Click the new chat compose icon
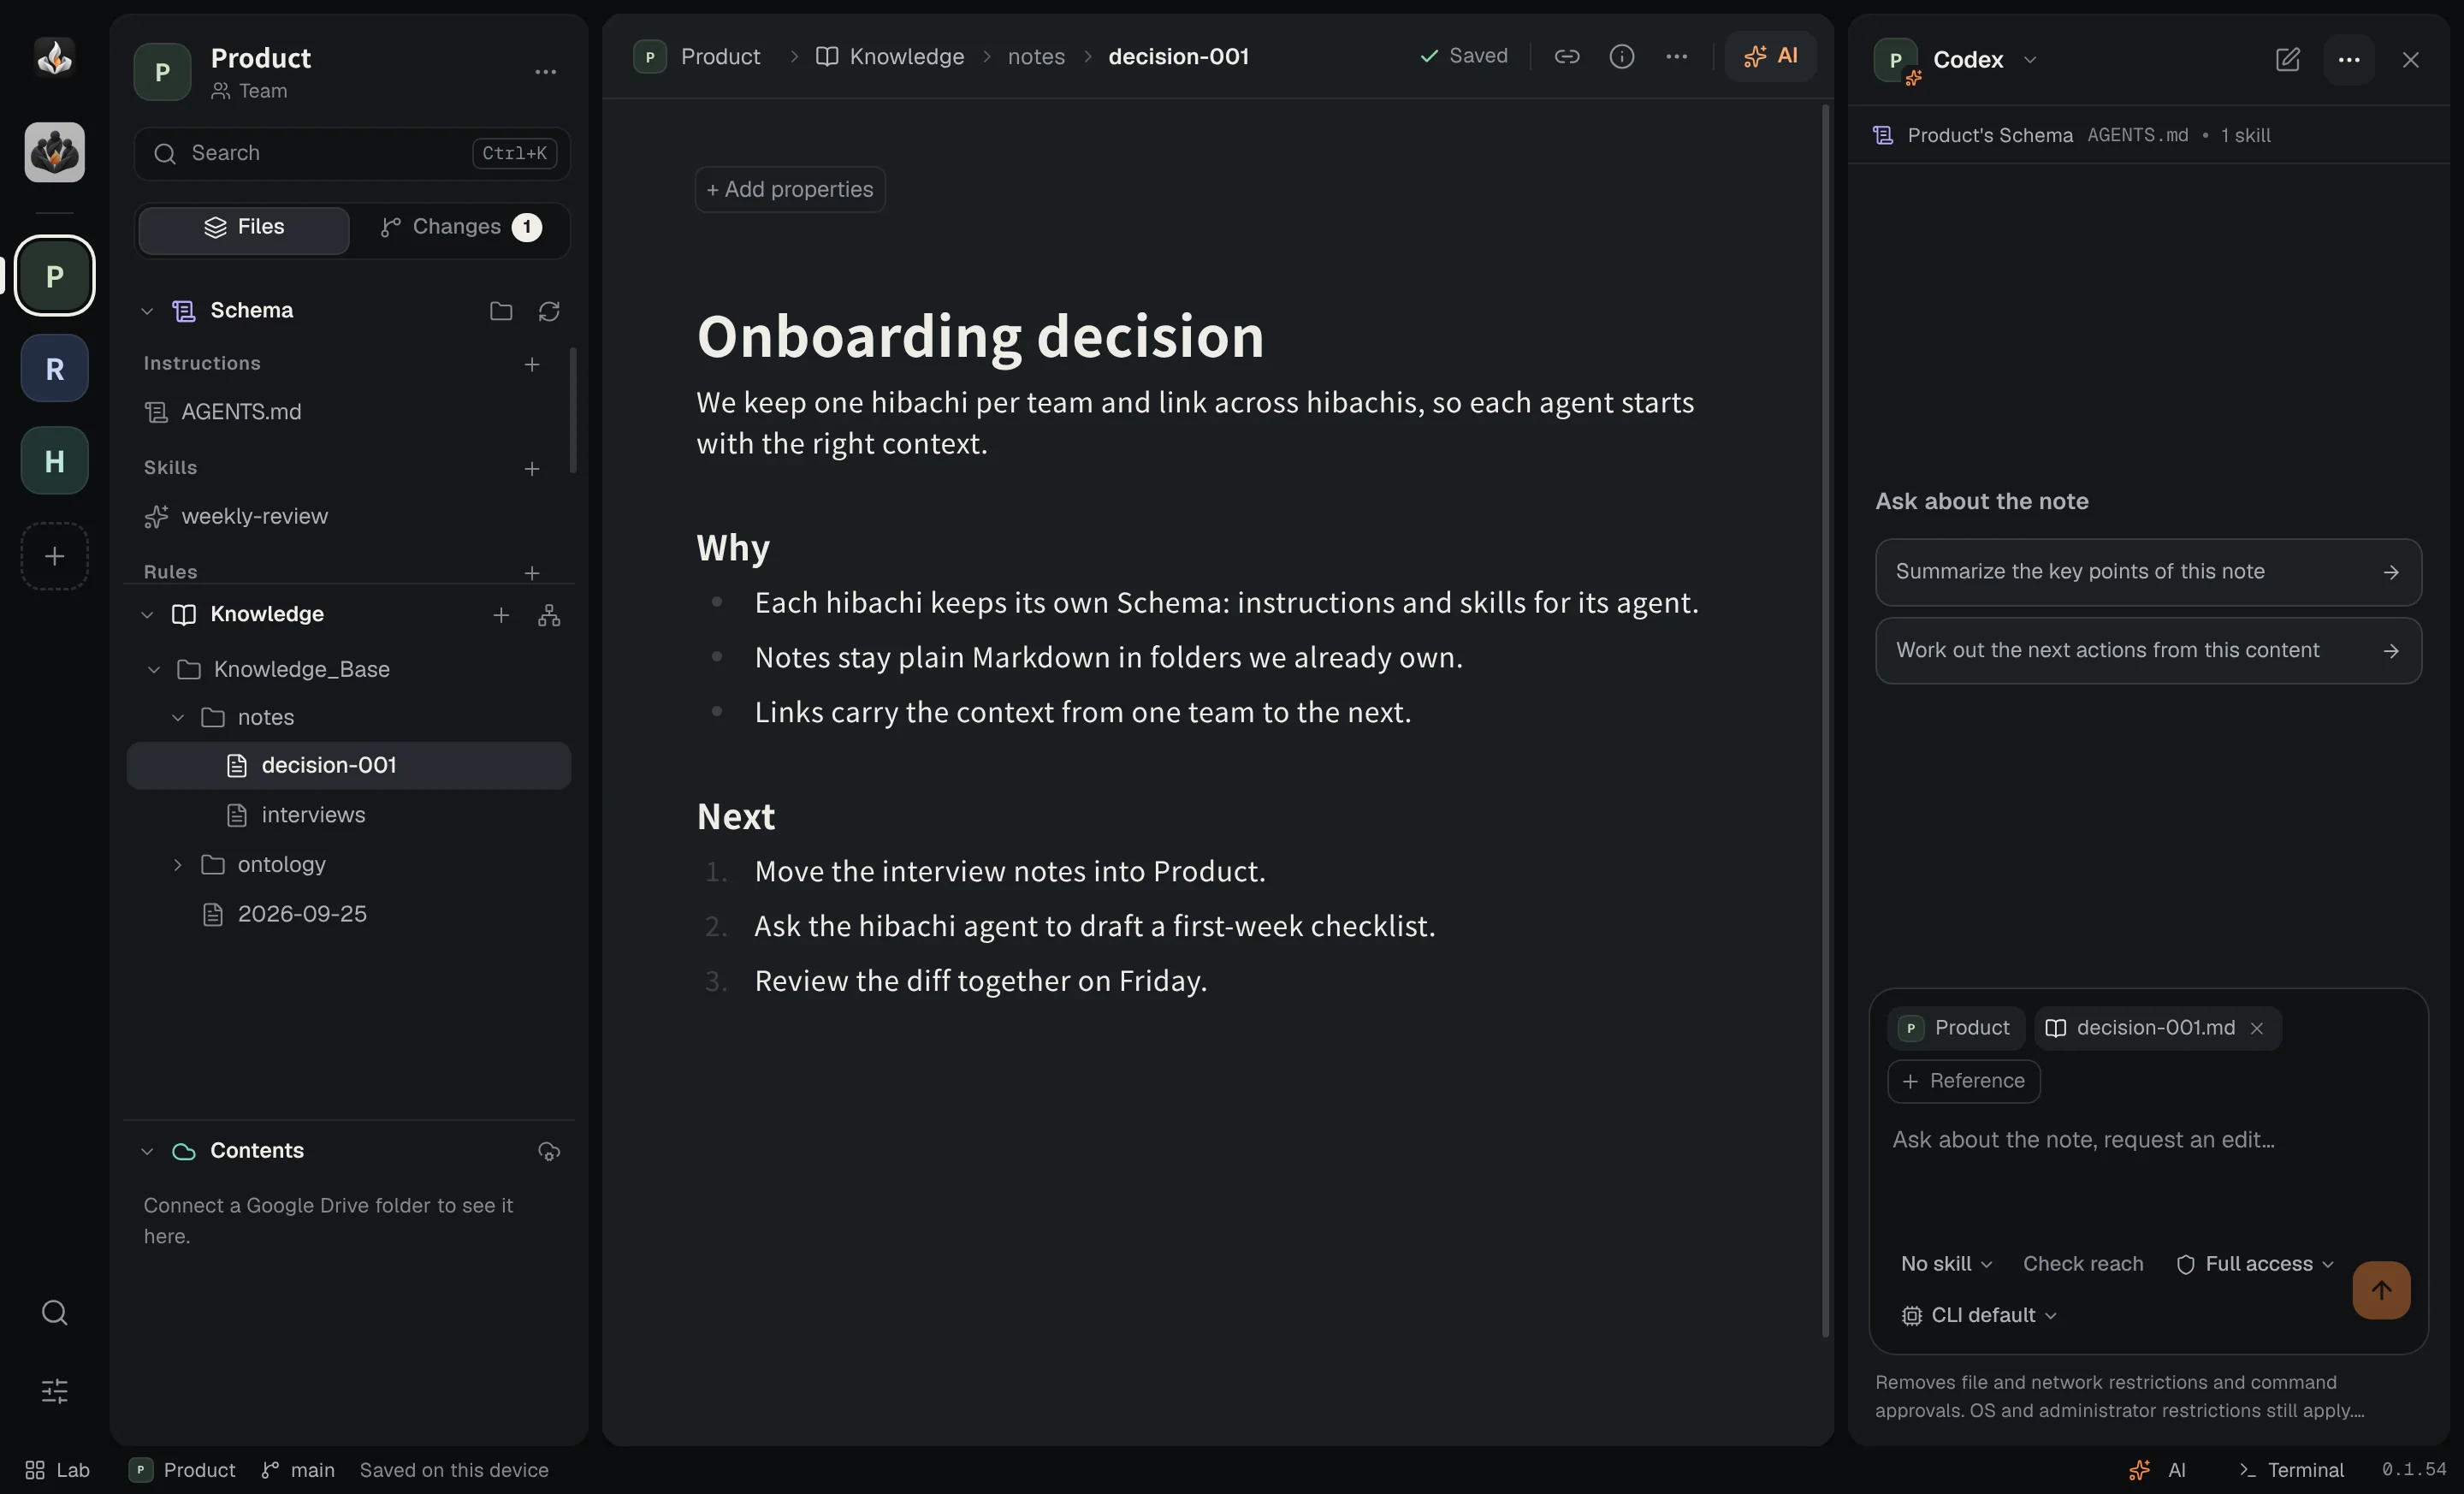2464x1494 pixels. pyautogui.click(x=2287, y=59)
